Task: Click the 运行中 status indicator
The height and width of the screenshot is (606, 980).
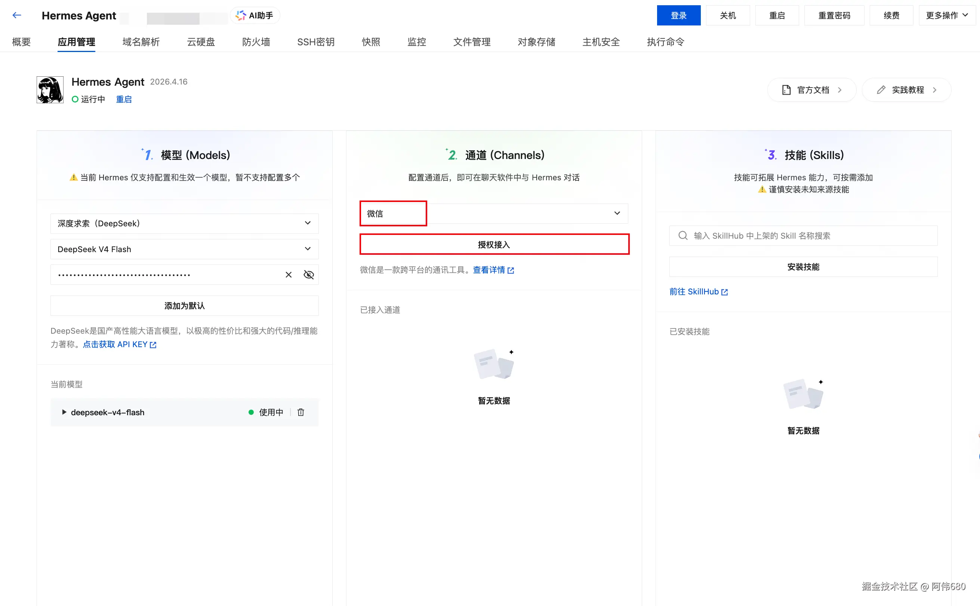Action: pyautogui.click(x=89, y=99)
